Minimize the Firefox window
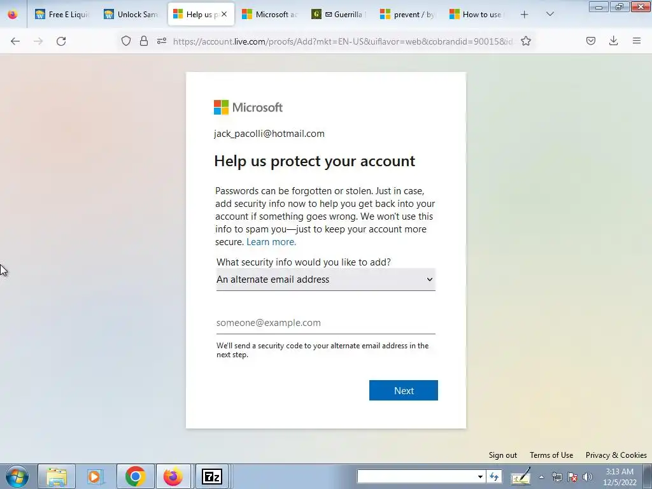The width and height of the screenshot is (652, 489). coord(599,6)
